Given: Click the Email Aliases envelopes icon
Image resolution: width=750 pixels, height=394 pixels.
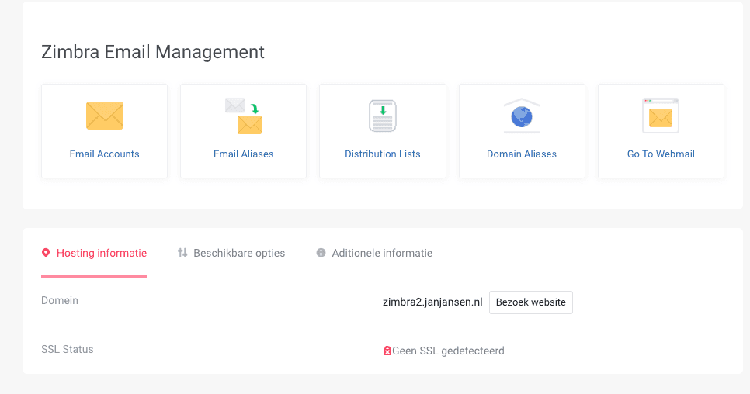Looking at the screenshot, I should 244,116.
